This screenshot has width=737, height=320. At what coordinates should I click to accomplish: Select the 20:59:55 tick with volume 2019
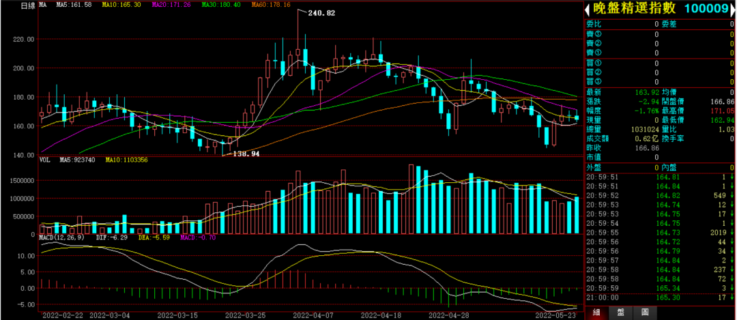coord(660,233)
